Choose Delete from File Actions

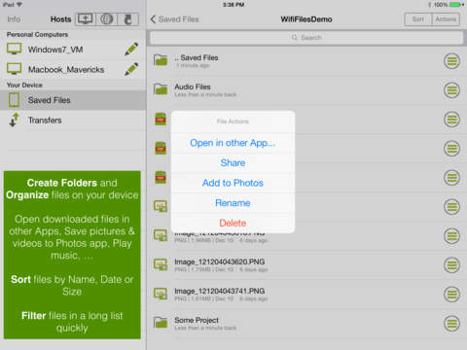click(x=233, y=223)
